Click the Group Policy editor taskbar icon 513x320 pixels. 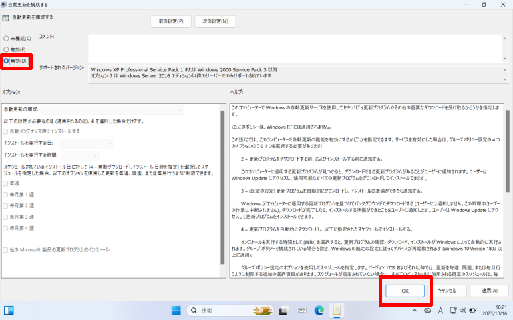[337, 310]
